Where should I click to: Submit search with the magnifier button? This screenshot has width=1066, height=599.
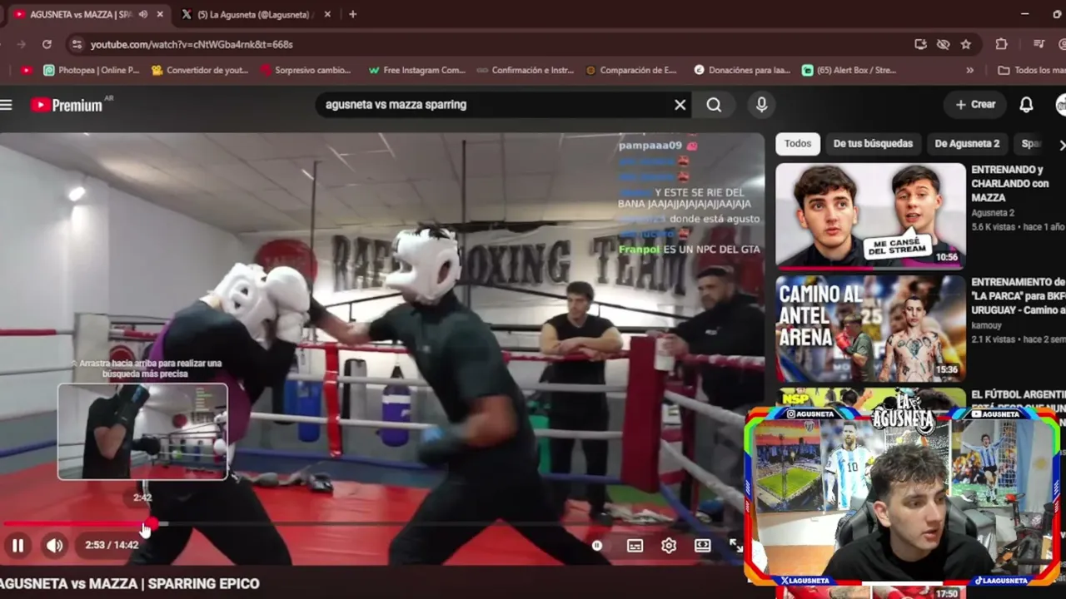click(x=714, y=105)
